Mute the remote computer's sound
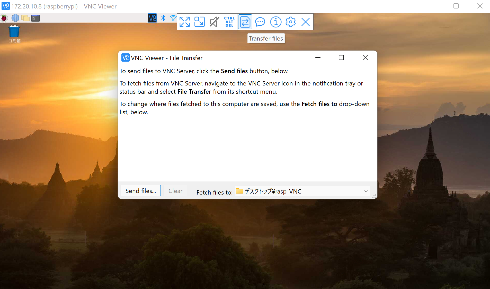Image resolution: width=490 pixels, height=289 pixels. click(x=215, y=22)
